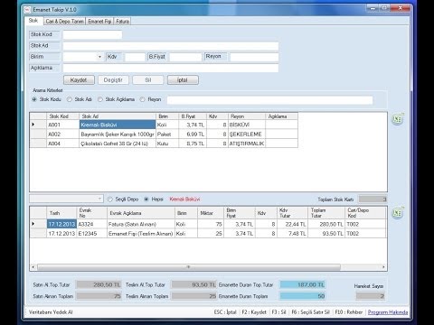The height and width of the screenshot is (325, 434).
Task: Open the Emanet Fişi tab
Action: pos(99,22)
